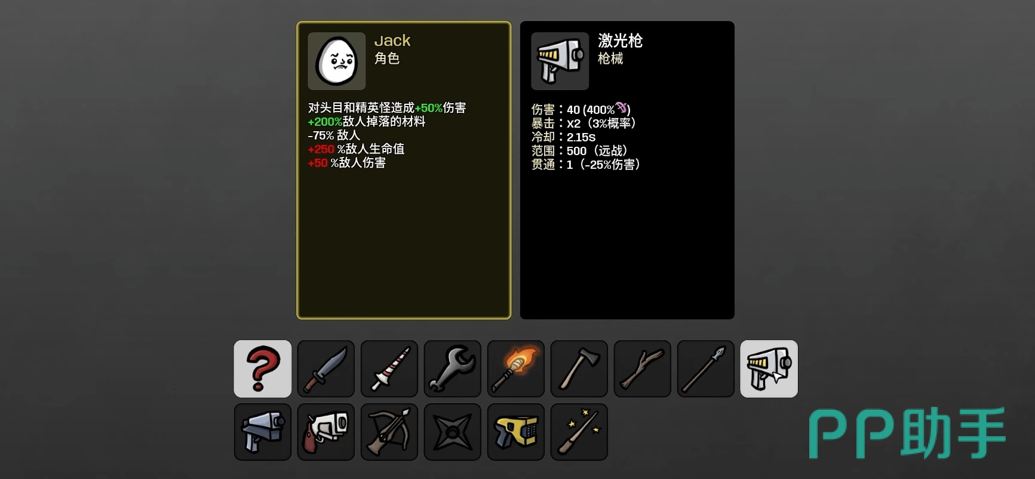Choose the yellow taser gun

coord(516,432)
